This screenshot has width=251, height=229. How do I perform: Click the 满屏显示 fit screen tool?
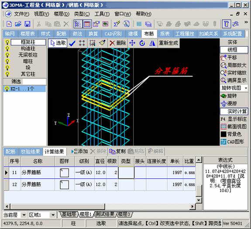click(234, 80)
